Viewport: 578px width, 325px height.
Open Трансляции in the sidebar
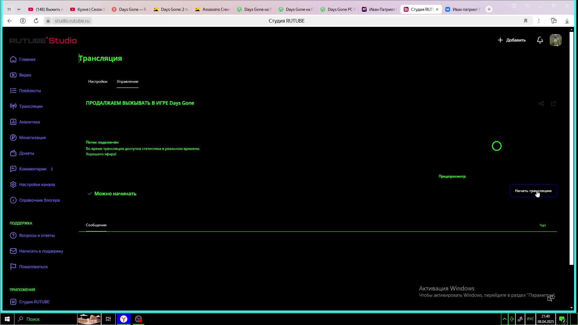coord(31,106)
